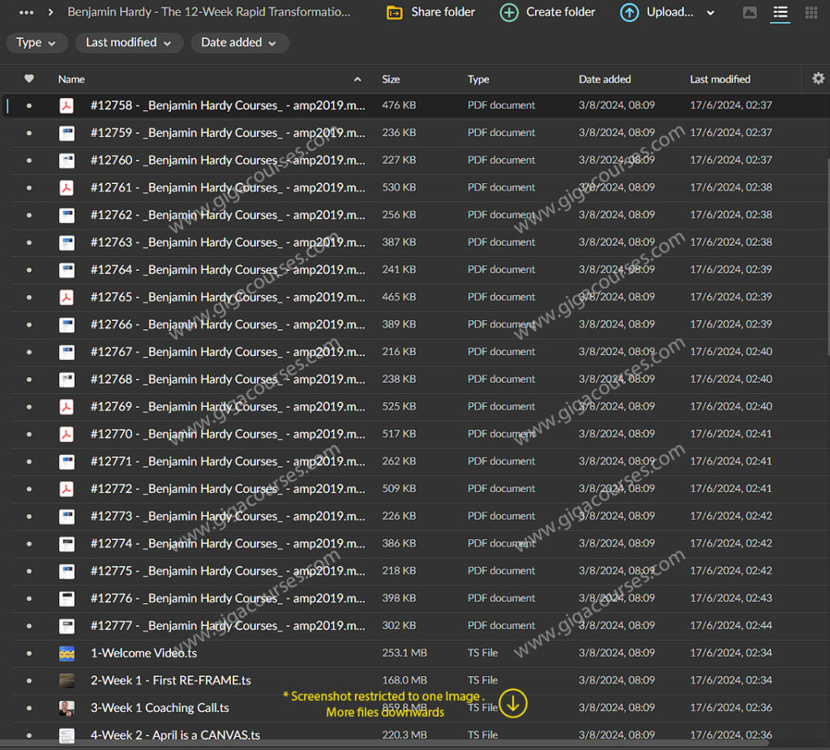This screenshot has width=830, height=750.
Task: Click the Upload arrow icon
Action: [629, 12]
